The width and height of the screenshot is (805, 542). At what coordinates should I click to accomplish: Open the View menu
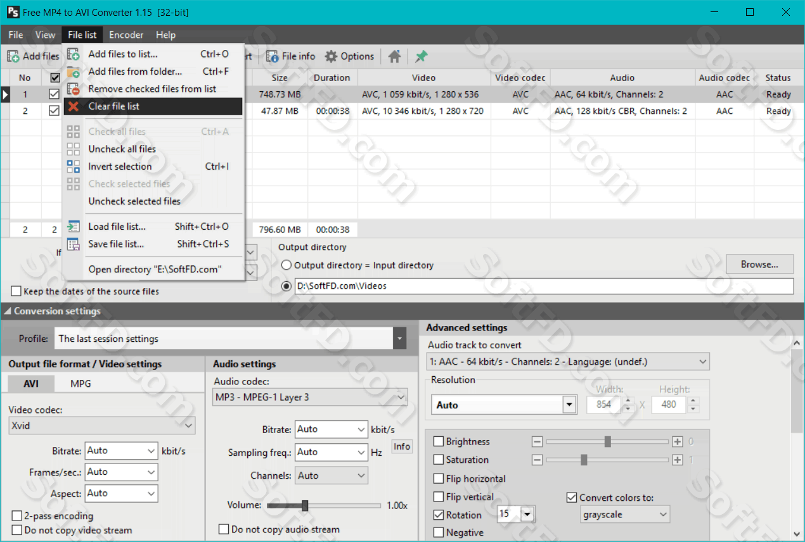click(x=46, y=35)
